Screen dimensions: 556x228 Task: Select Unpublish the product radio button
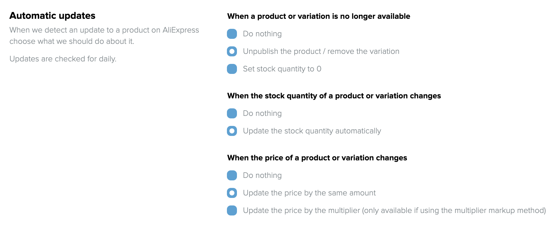tap(232, 51)
